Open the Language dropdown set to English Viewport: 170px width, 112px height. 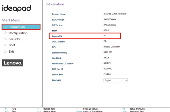point(115,80)
